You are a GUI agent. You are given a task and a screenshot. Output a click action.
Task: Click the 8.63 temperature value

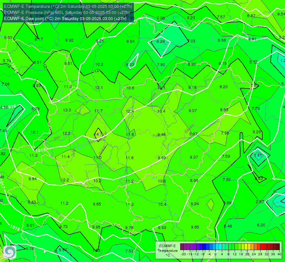(224, 110)
